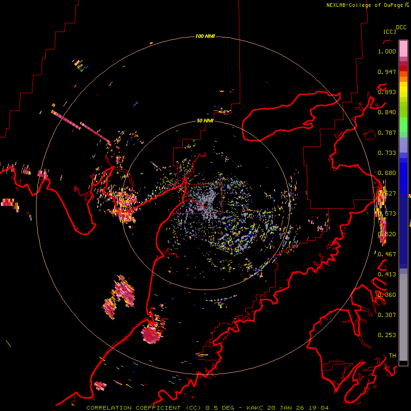The height and width of the screenshot is (411, 411).
Task: Click the CORRELATION COEFFICIENT (CC) caption text
Action: coord(144,408)
